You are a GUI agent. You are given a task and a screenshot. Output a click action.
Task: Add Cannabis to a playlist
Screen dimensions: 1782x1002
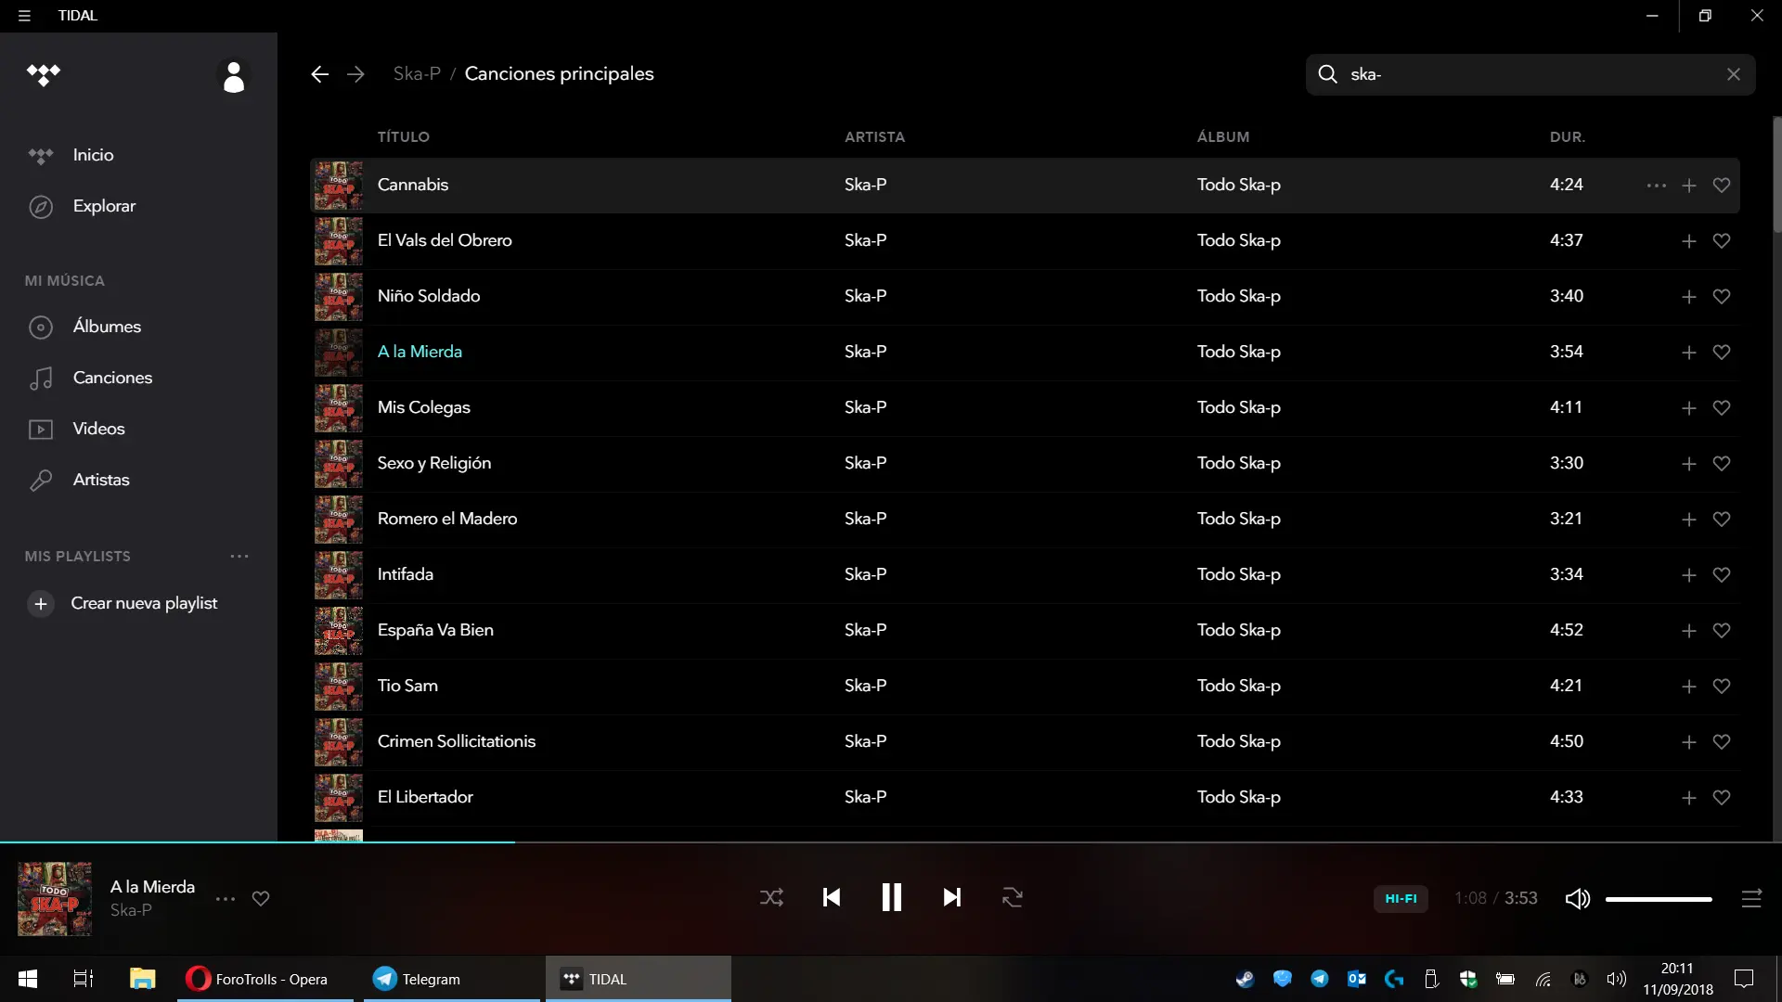(1689, 186)
